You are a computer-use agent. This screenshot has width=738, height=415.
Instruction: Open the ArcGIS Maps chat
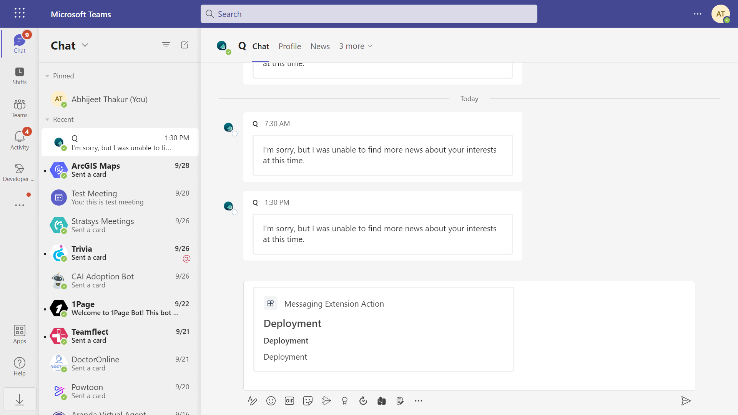[x=120, y=170]
